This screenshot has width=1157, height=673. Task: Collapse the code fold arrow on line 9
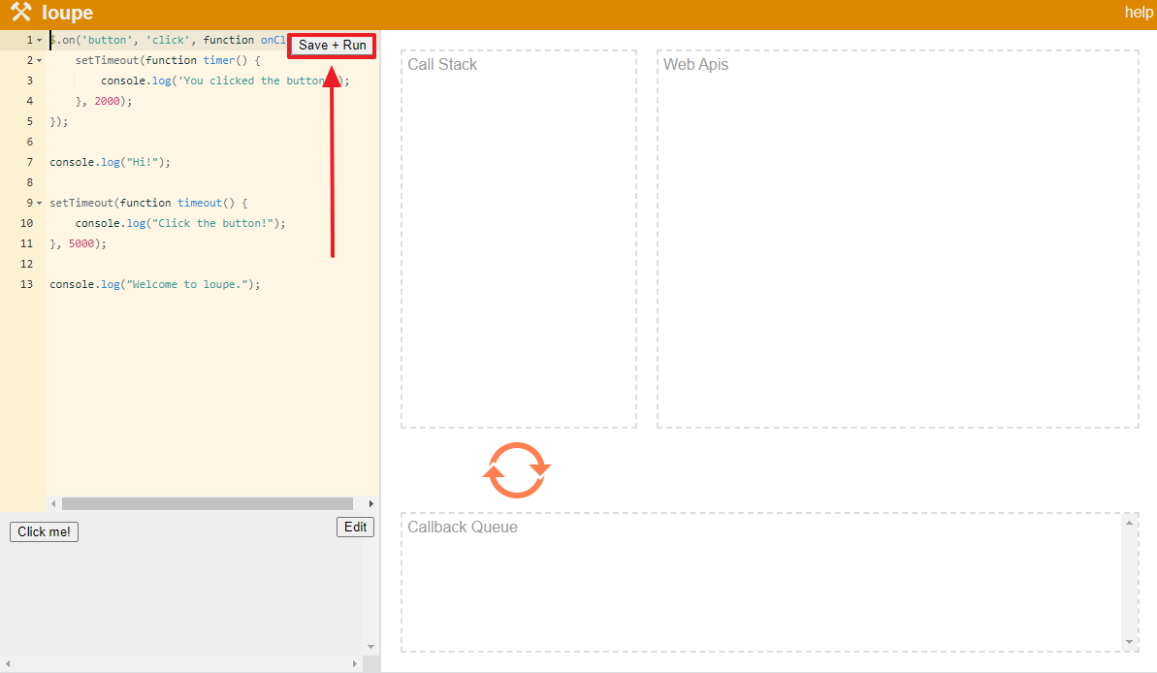[39, 203]
